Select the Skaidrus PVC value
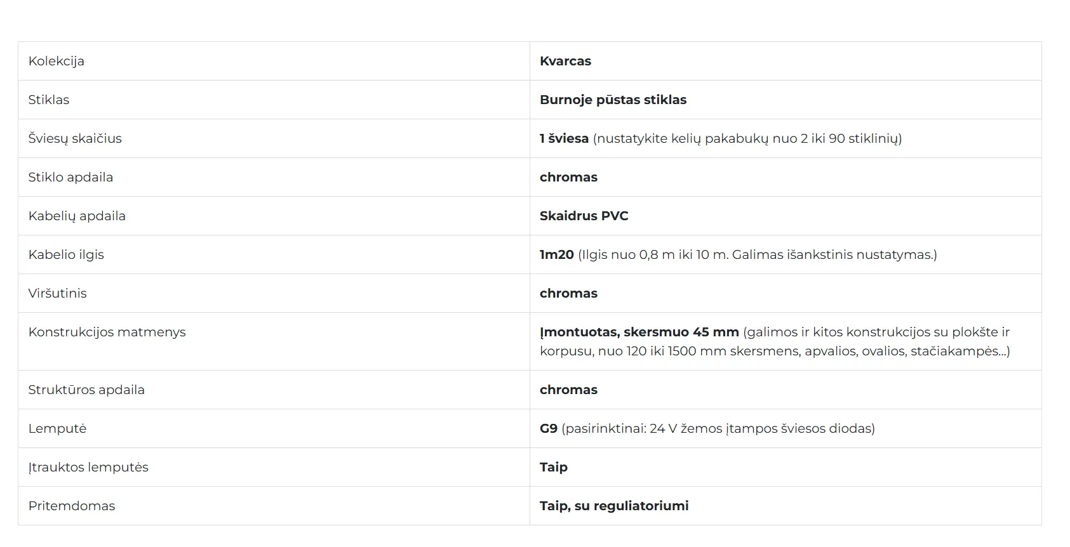Screen dimensions: 1070x547 584,216
